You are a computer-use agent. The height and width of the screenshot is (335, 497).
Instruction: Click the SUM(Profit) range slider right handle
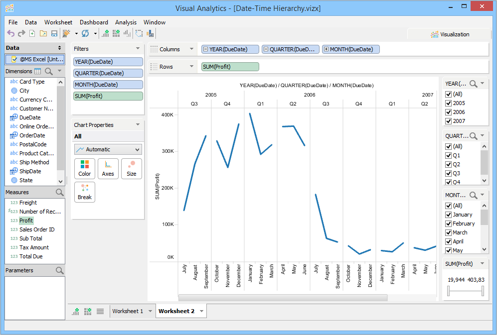[x=483, y=291]
